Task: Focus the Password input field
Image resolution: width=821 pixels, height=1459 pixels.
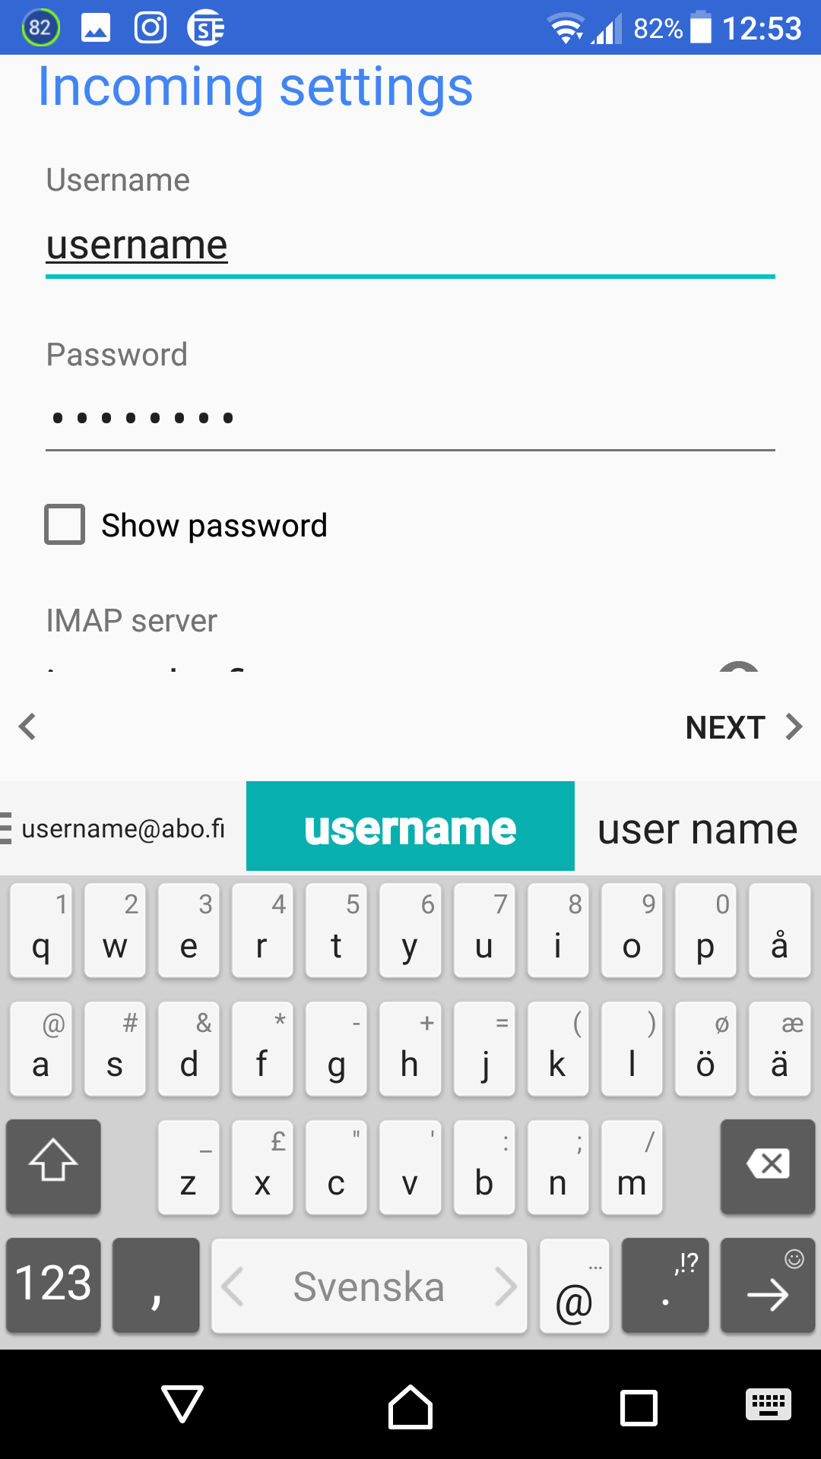Action: 410,418
